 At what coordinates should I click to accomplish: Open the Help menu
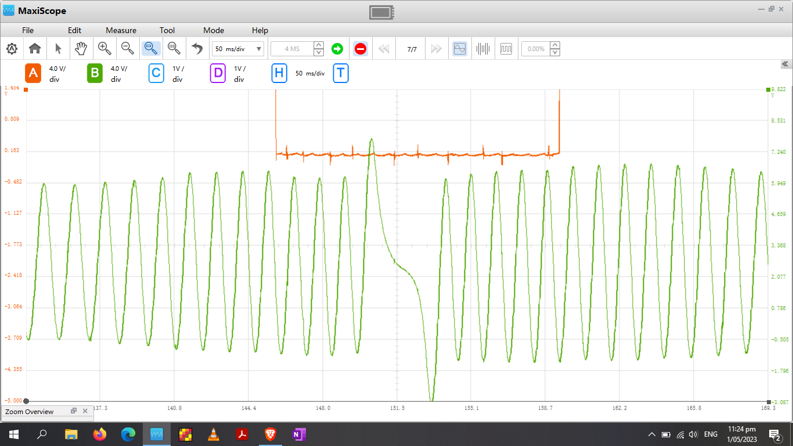click(260, 30)
